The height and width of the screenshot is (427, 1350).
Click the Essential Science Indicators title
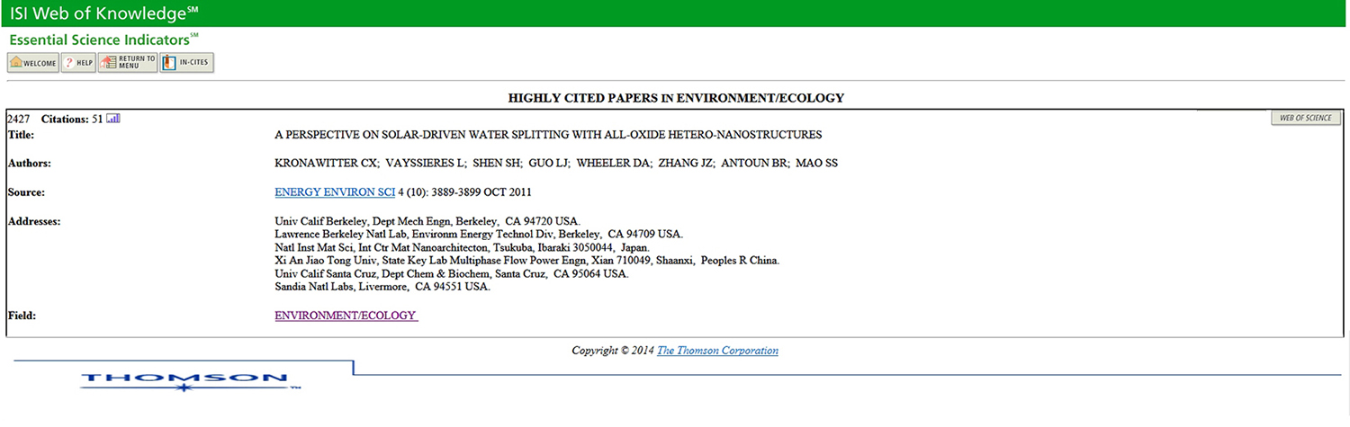coord(103,40)
